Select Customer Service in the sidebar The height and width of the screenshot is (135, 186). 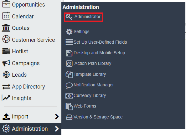click(28, 40)
